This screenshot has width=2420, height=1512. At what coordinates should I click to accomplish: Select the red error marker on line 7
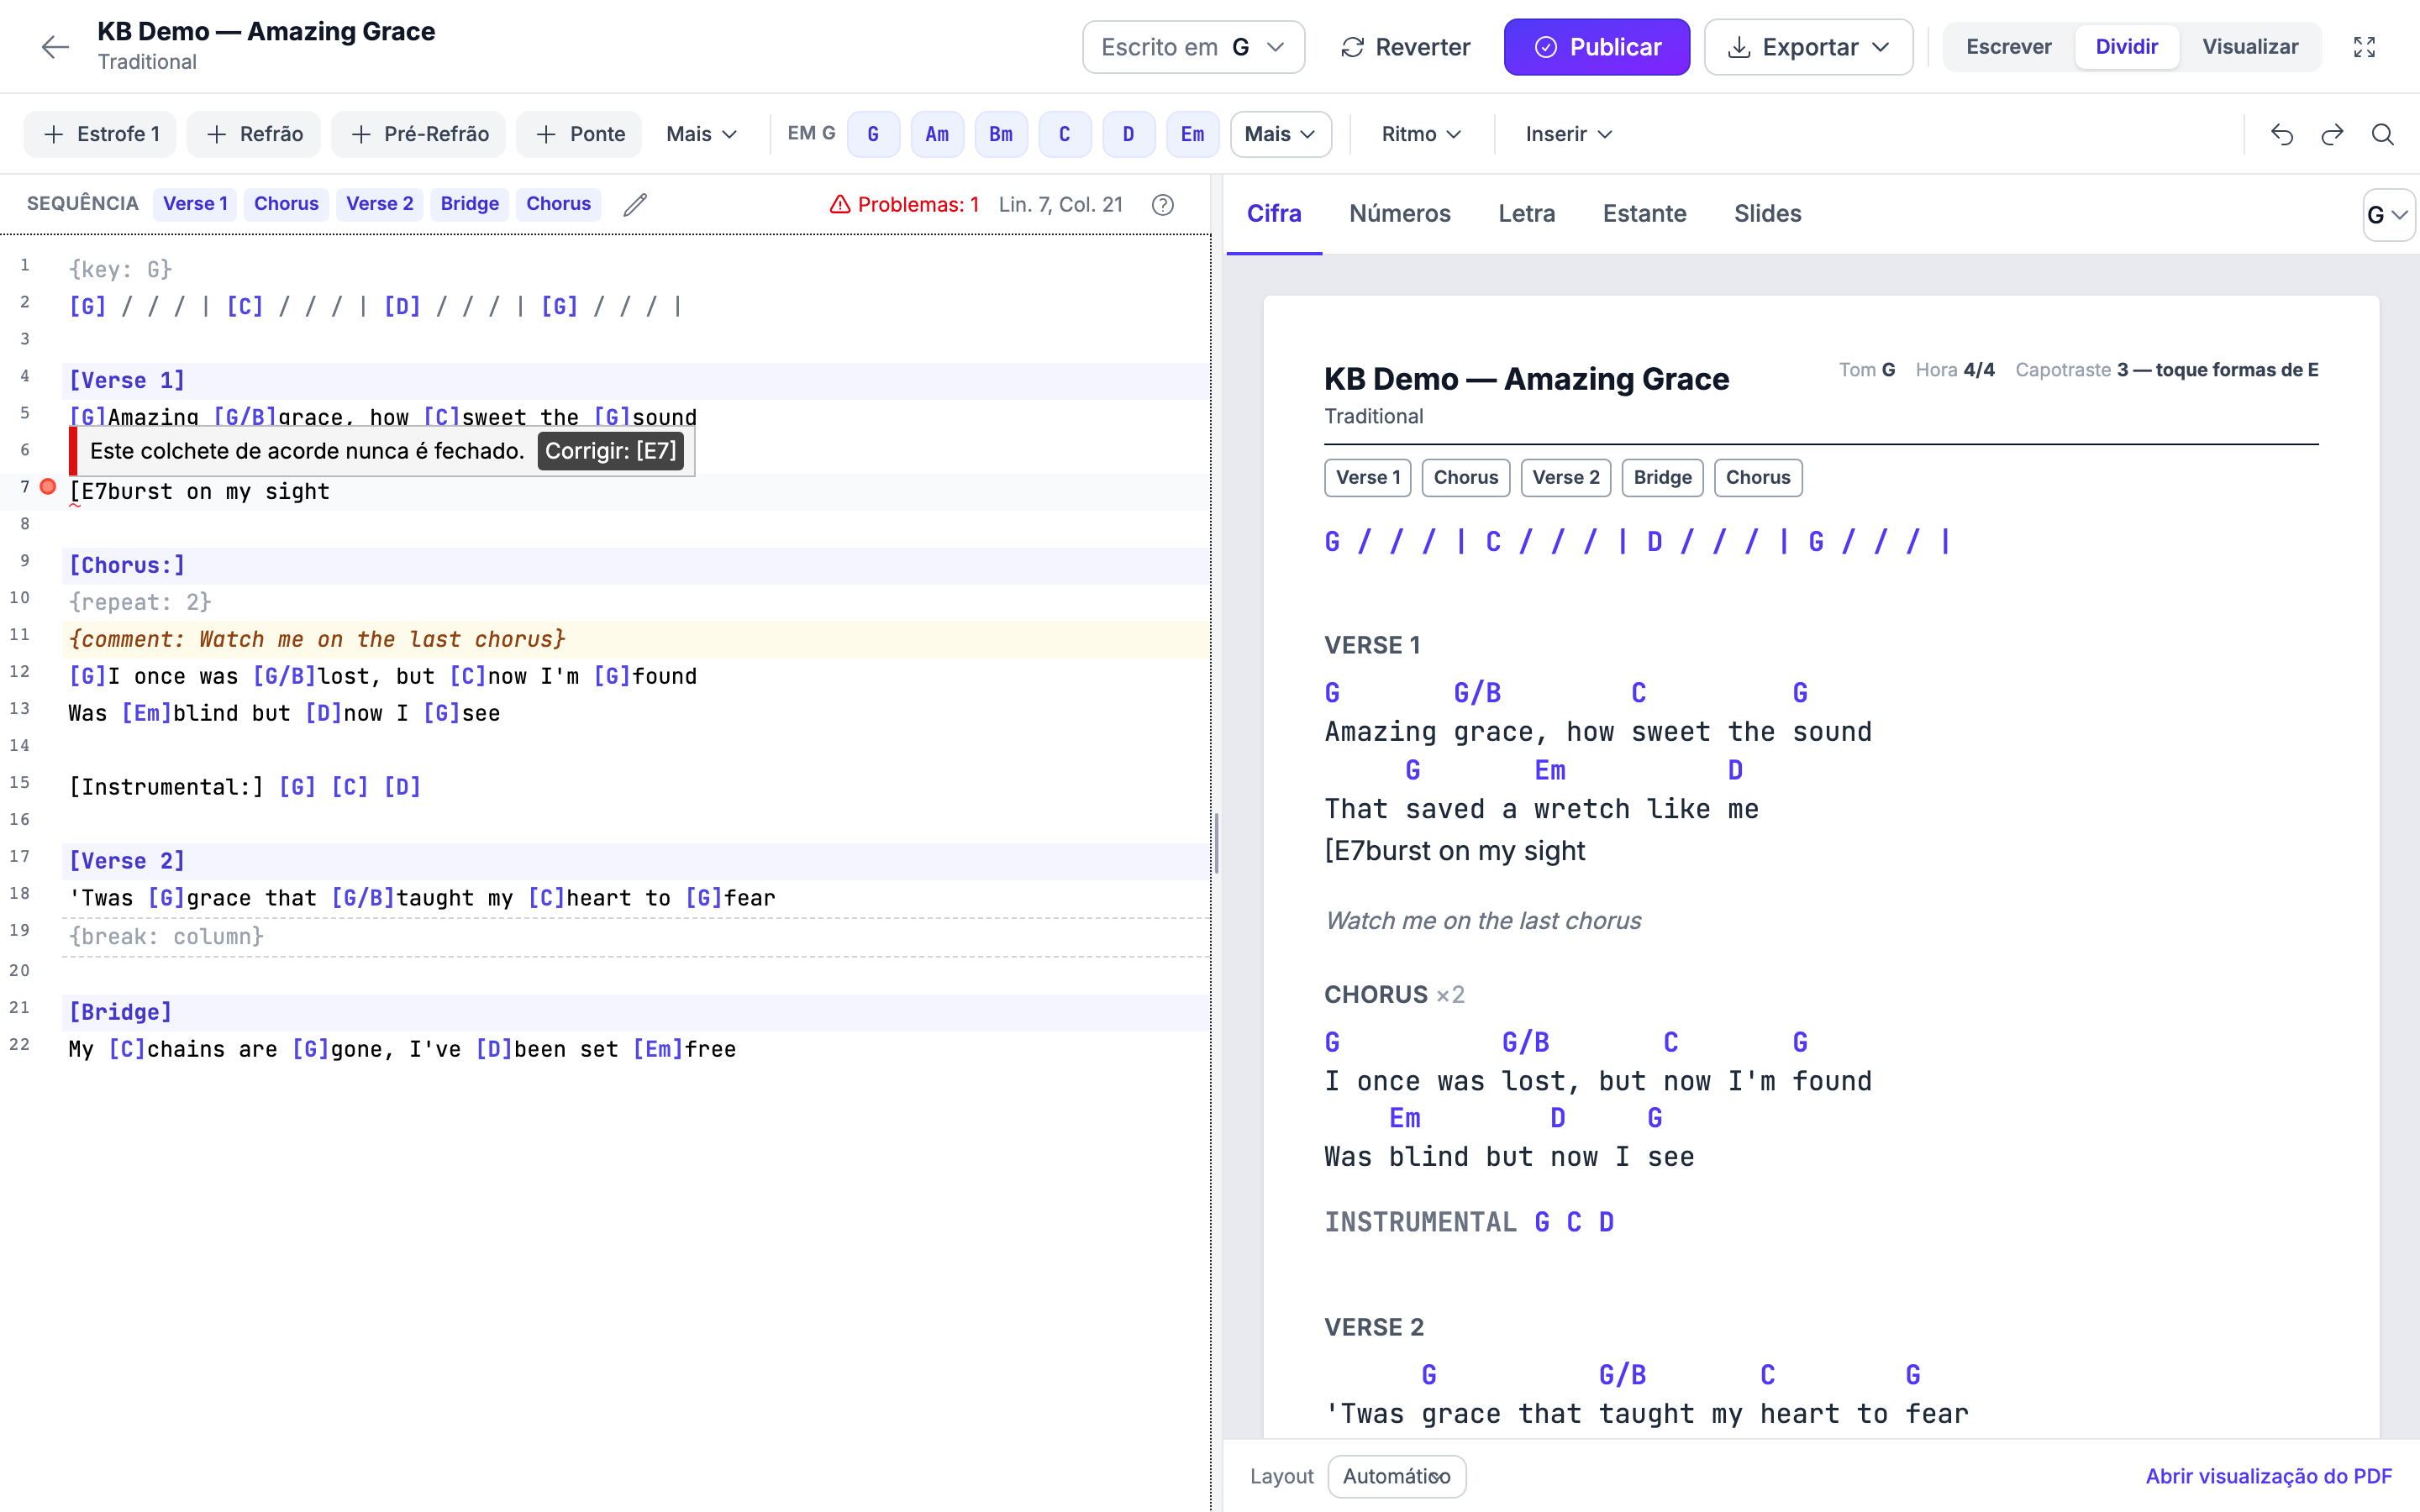click(48, 487)
